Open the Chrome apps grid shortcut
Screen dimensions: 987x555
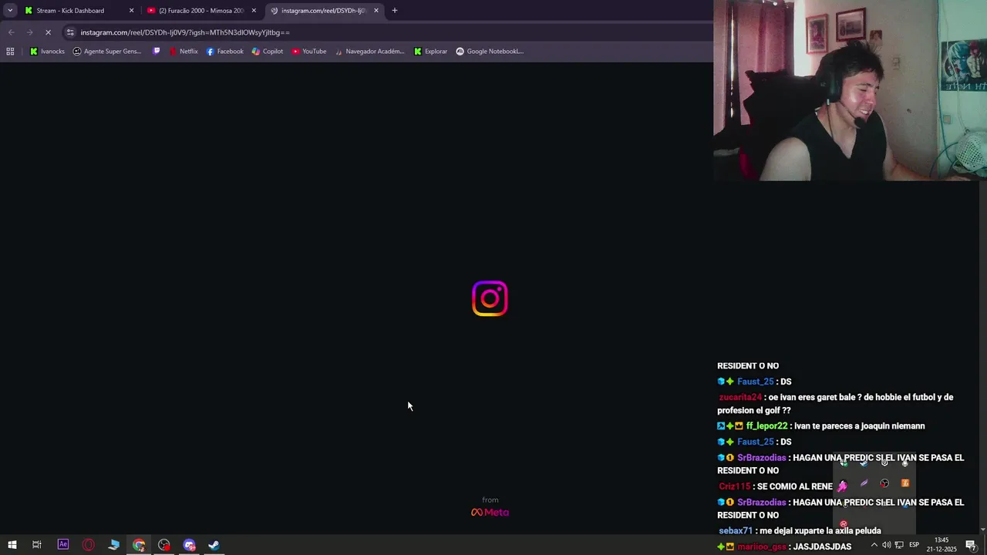(10, 52)
